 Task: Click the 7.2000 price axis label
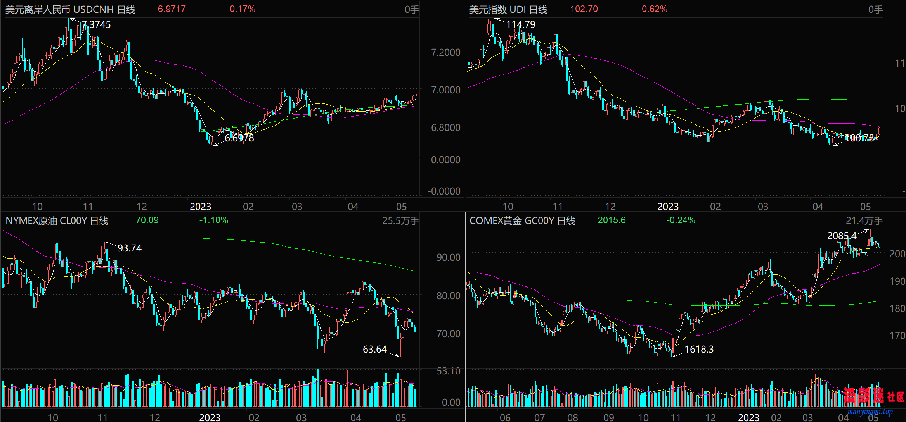[446, 52]
